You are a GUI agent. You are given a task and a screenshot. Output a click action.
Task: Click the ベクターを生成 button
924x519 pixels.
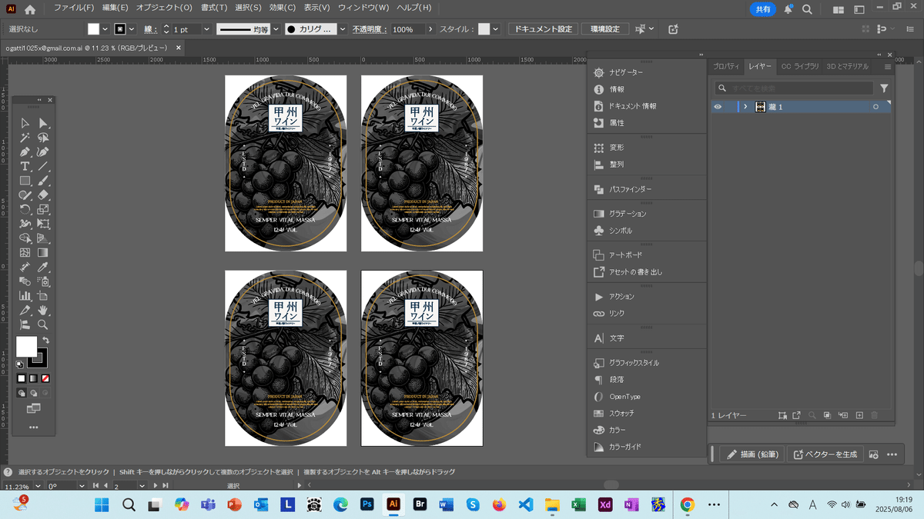point(826,454)
